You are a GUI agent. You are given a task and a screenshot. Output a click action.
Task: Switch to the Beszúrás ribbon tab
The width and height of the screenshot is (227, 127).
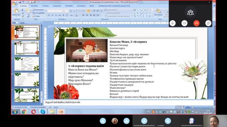coord(34,6)
